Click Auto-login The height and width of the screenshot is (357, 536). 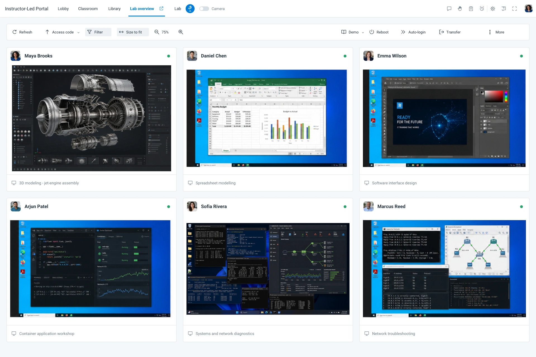413,32
